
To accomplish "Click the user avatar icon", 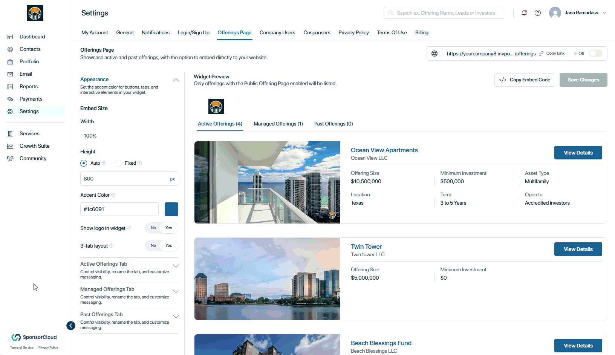I will tap(555, 13).
